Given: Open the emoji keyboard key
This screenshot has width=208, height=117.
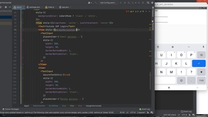Looking at the screenshot, I should pyautogui.click(x=181, y=80).
